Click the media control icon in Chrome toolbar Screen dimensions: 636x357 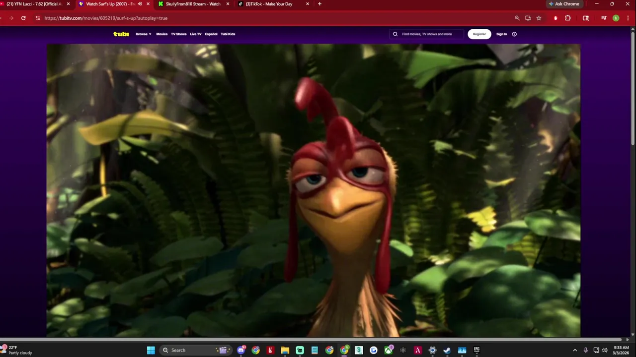click(x=604, y=18)
